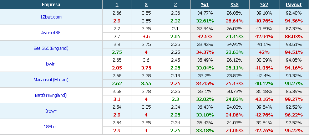The image size is (309, 135).
Task: Open the 188bet bookmaker link
Action: (x=51, y=127)
